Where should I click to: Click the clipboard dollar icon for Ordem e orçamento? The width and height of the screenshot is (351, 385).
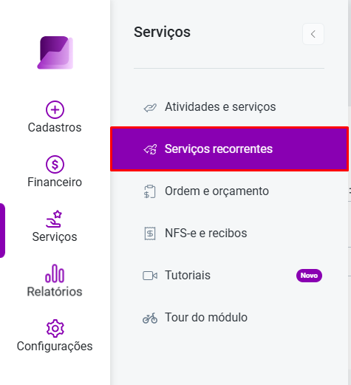[x=150, y=191]
